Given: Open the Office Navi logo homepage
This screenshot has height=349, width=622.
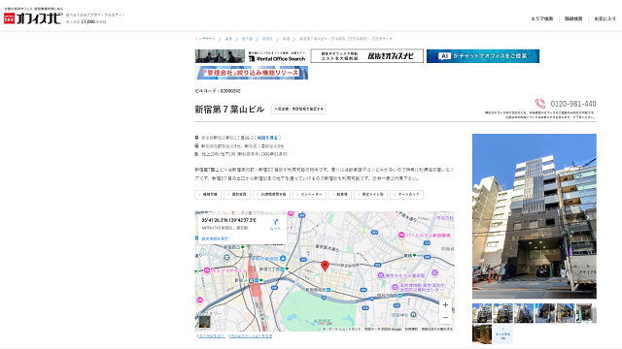Looking at the screenshot, I should coord(33,18).
